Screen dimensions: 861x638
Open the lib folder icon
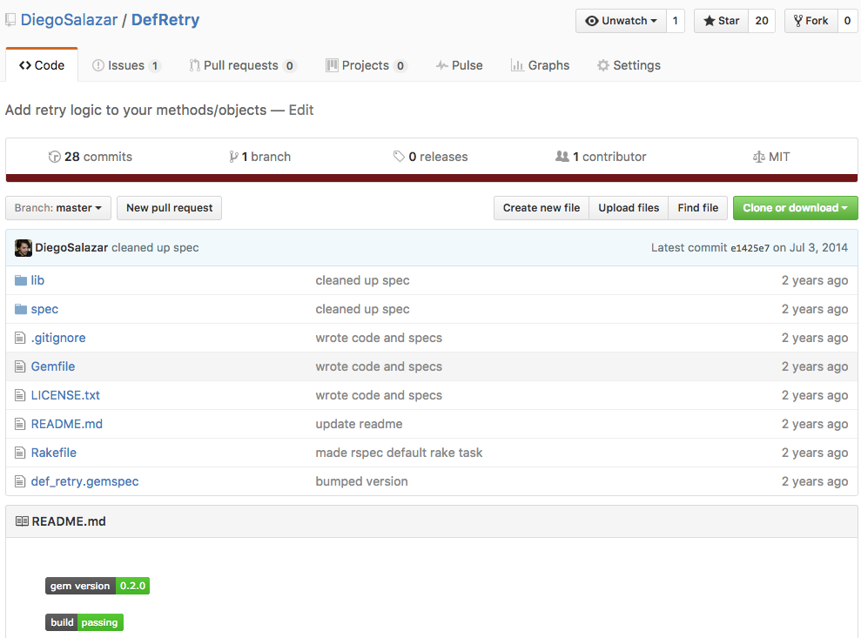21,280
